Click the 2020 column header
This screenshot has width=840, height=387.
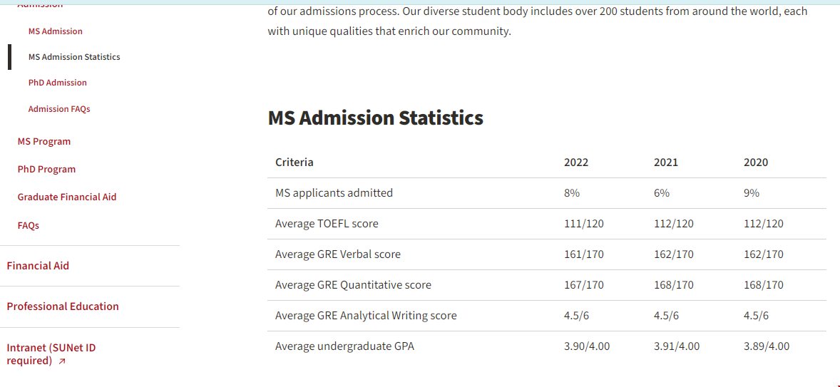(x=755, y=162)
